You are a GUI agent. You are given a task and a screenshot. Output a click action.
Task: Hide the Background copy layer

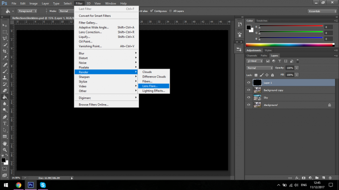(x=248, y=90)
